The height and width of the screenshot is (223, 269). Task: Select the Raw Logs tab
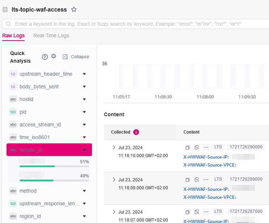point(13,35)
